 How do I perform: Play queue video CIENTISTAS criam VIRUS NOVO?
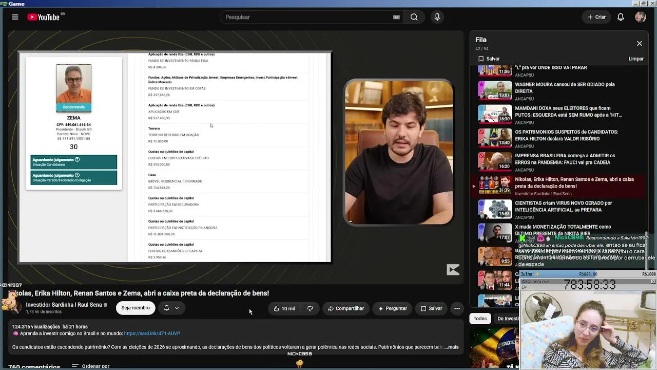pos(563,206)
